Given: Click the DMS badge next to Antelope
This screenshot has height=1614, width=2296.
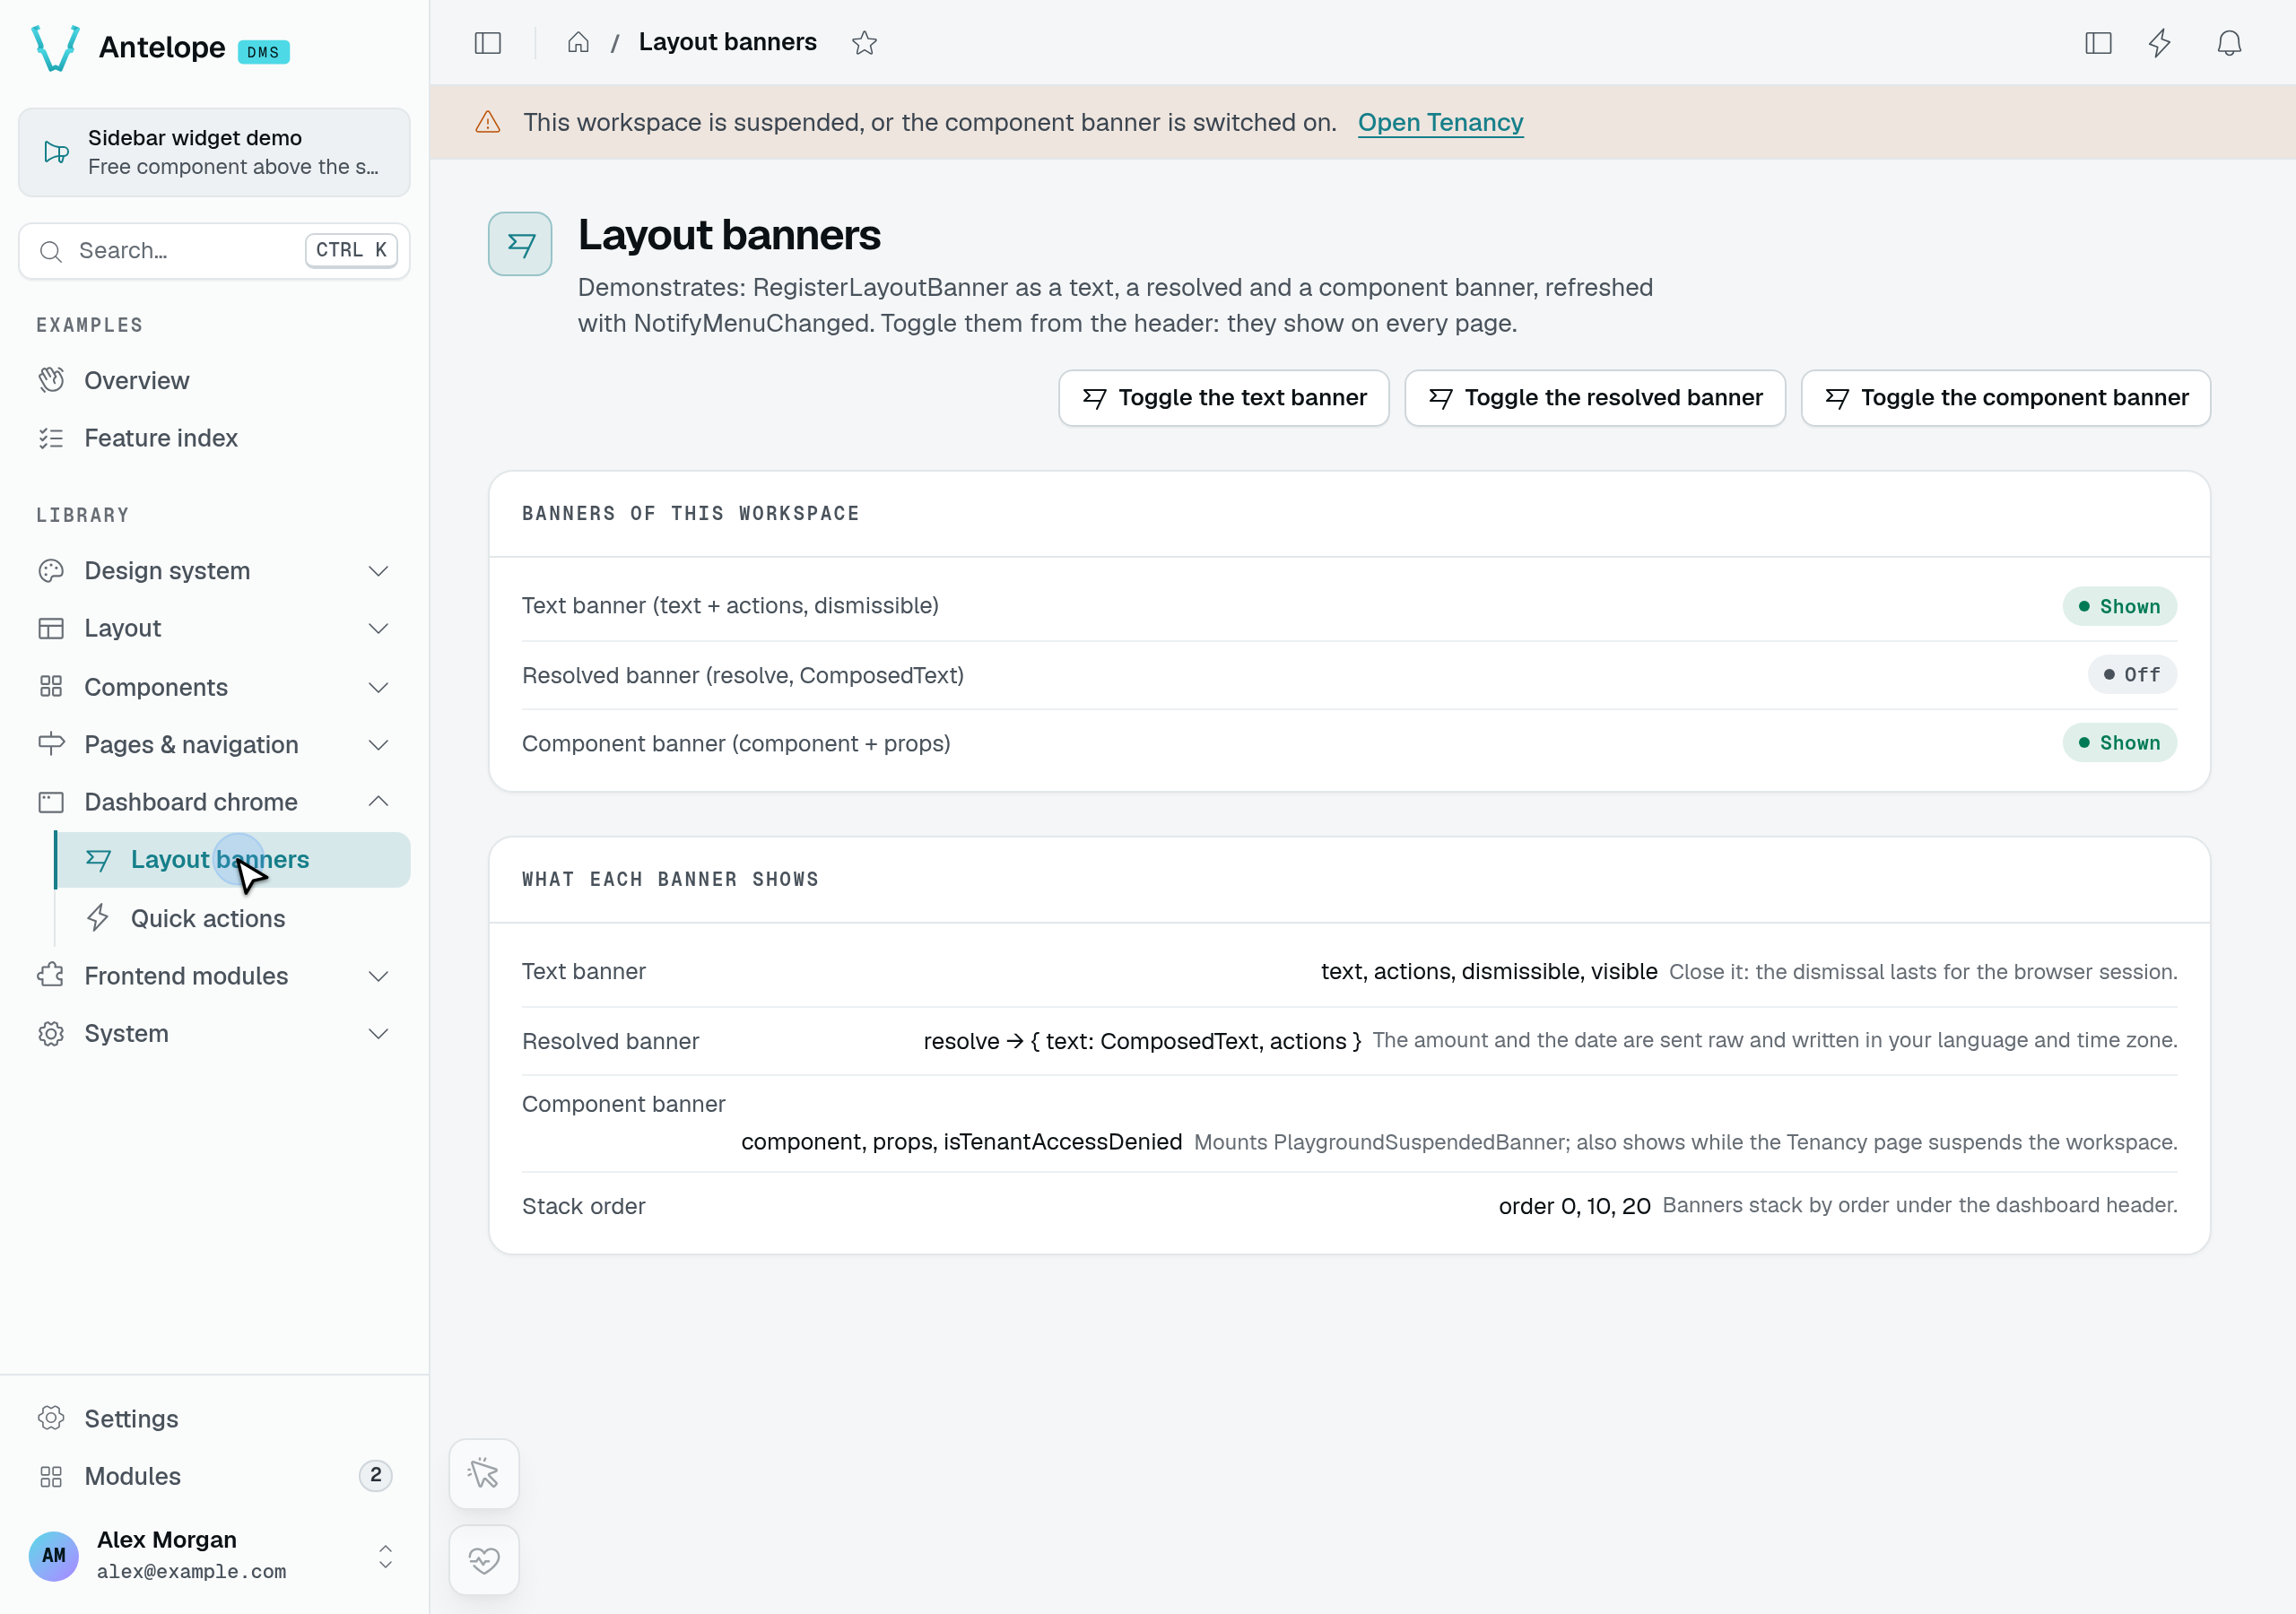Looking at the screenshot, I should pyautogui.click(x=263, y=52).
